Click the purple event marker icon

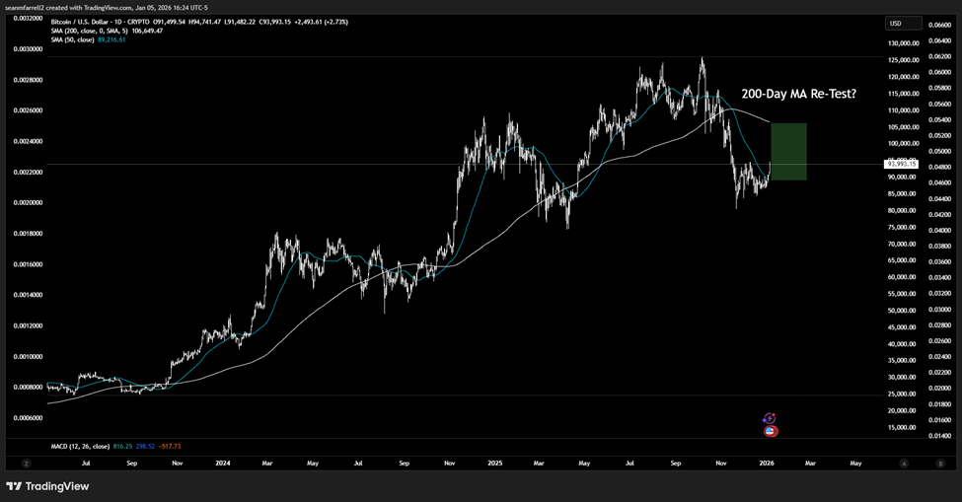pyautogui.click(x=770, y=419)
